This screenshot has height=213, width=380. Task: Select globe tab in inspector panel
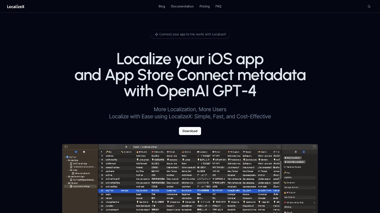(296, 152)
